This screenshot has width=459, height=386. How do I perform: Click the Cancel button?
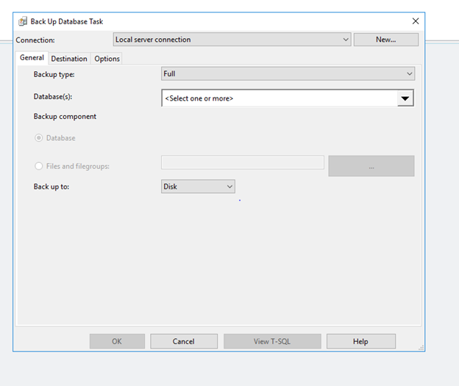pyautogui.click(x=184, y=341)
